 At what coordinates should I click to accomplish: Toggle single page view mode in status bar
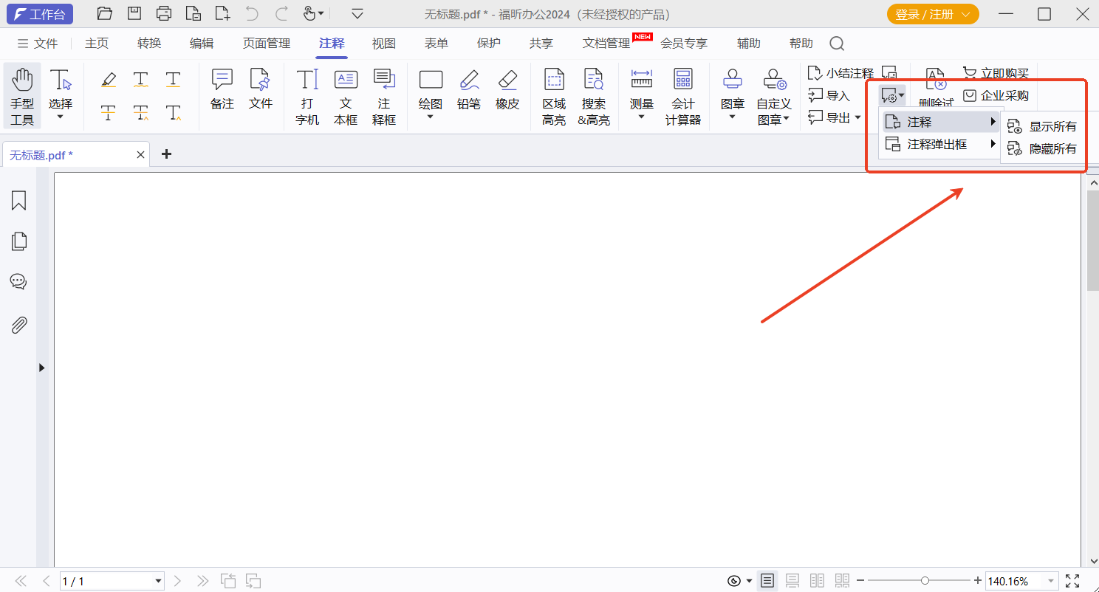click(x=768, y=581)
